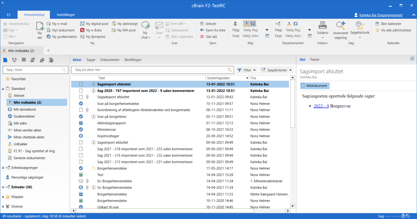Screen dimensions: 417x219
Task: Show all reminders with Vis alle påmindelser
Action: (x=393, y=30)
